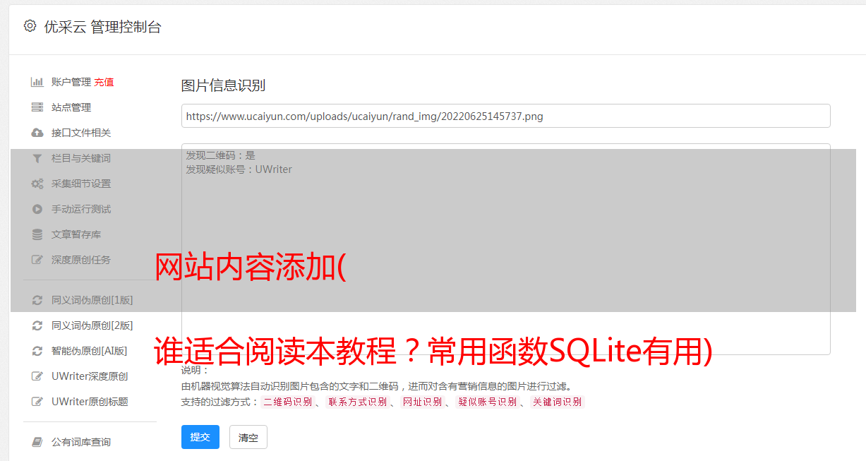The width and height of the screenshot is (866, 461).
Task: Open UWriter深度原创 page
Action: click(x=90, y=376)
